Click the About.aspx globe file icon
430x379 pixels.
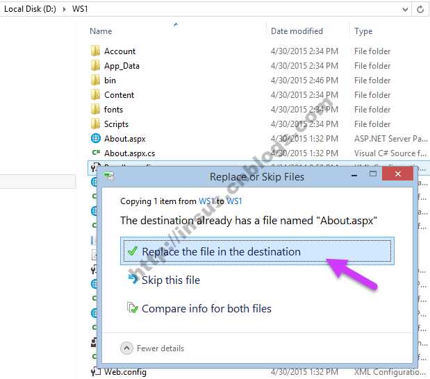(x=95, y=138)
